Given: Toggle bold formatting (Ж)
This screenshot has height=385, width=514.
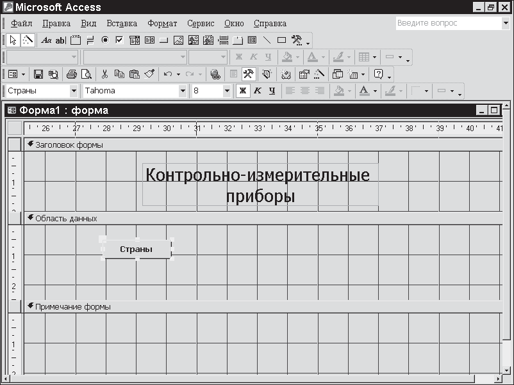Looking at the screenshot, I should pos(243,91).
